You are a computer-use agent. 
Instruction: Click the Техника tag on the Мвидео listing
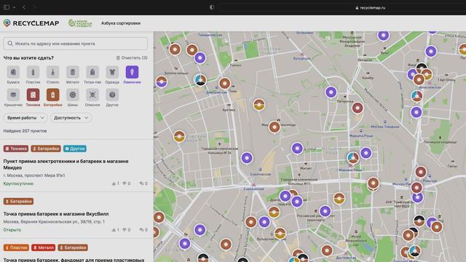click(x=16, y=148)
